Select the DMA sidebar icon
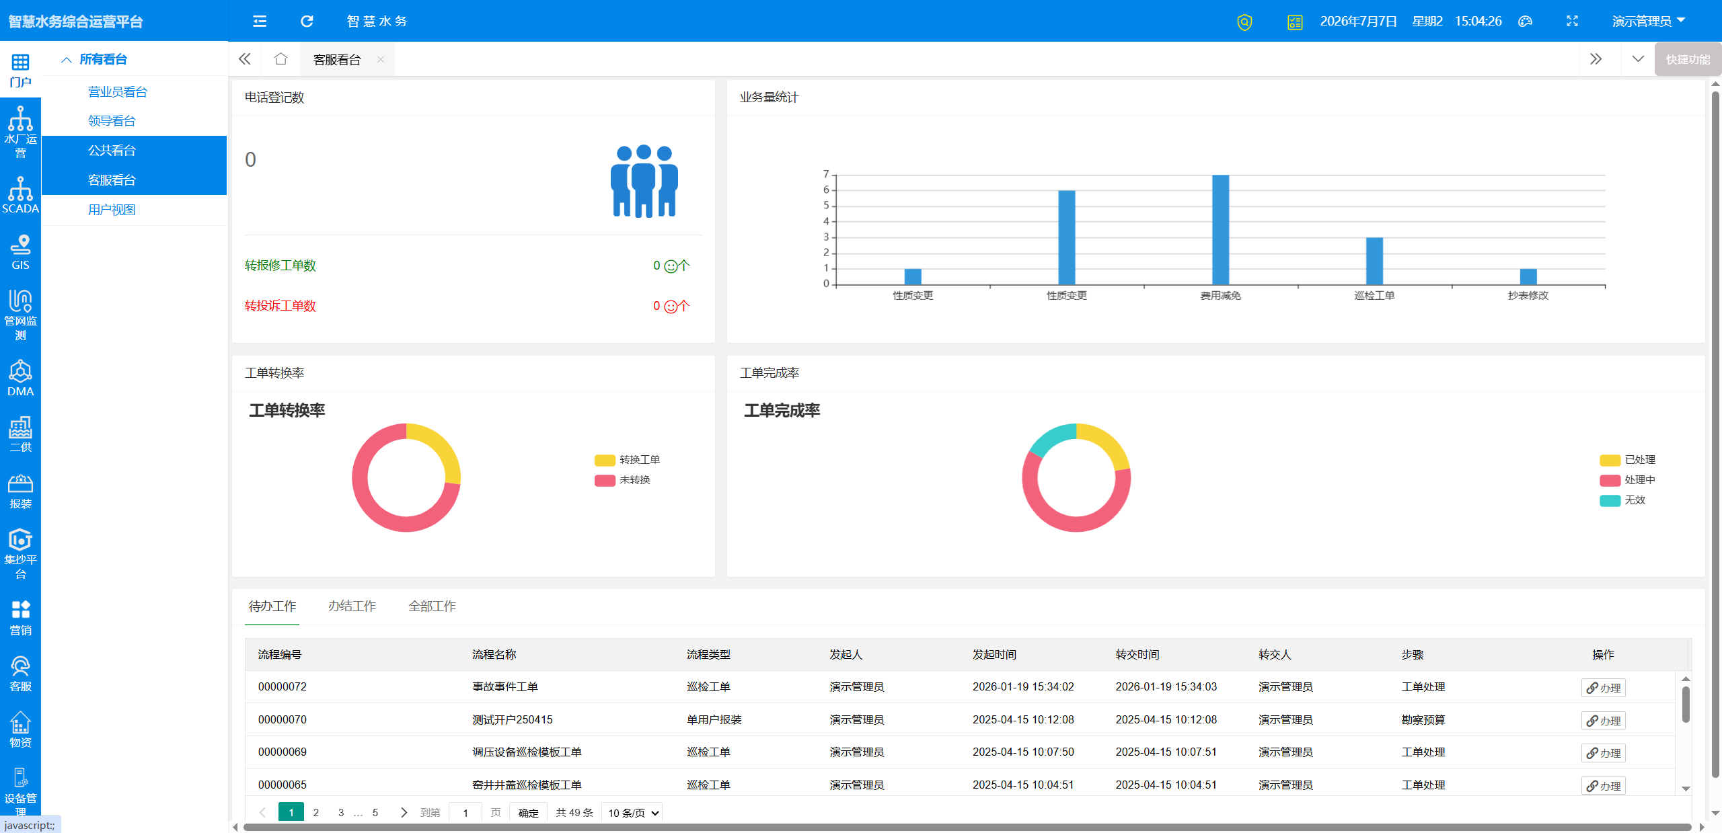This screenshot has width=1722, height=833. click(20, 378)
